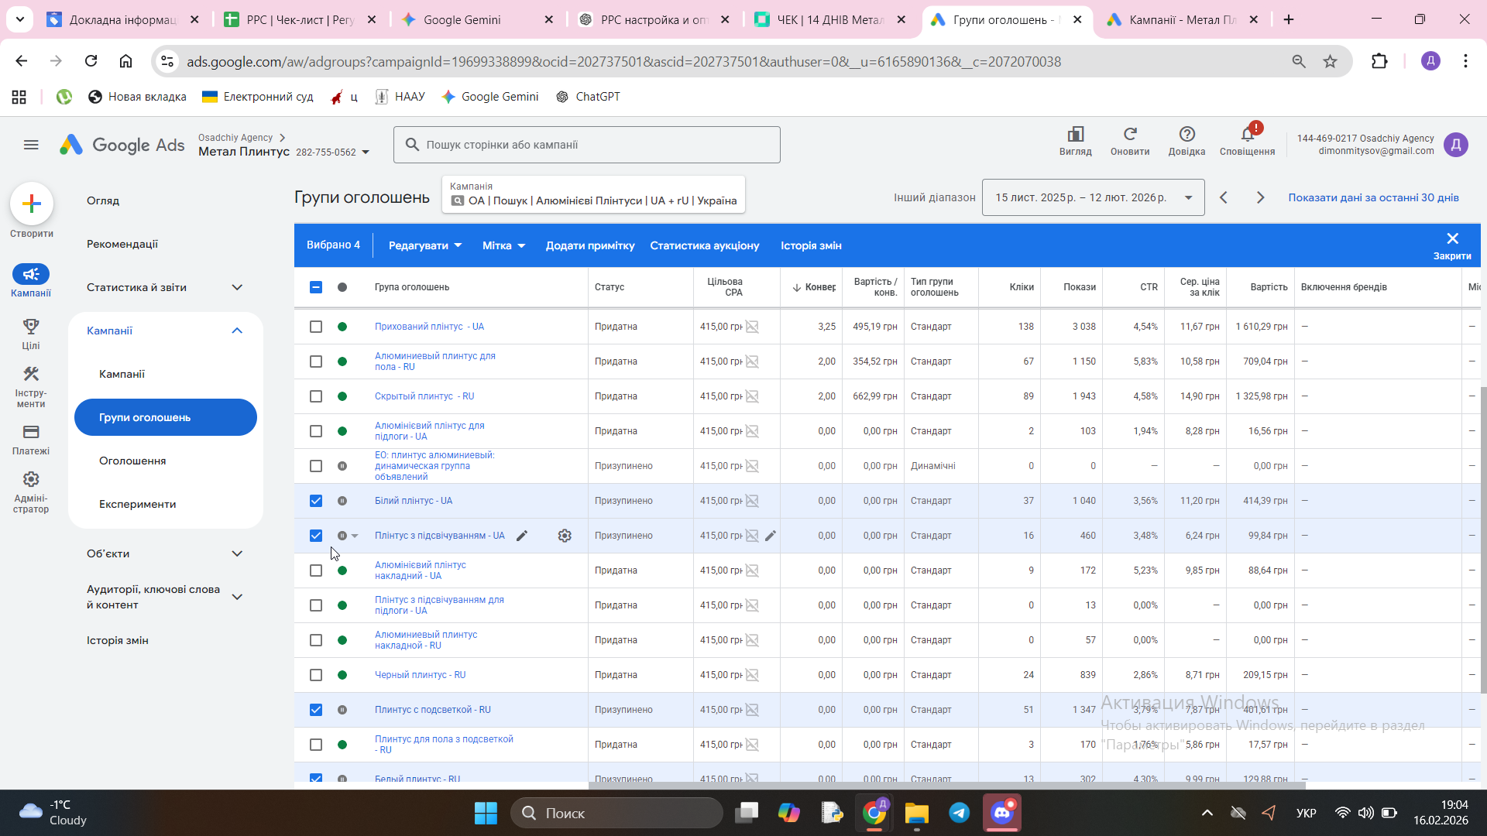The height and width of the screenshot is (836, 1487).
Task: Uncheck the Білий плінтус - UA checkbox
Action: coord(316,501)
